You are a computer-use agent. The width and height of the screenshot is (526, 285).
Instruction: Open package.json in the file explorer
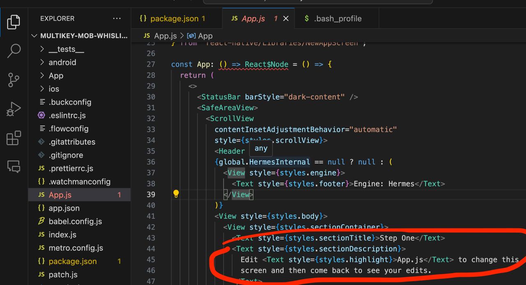(79, 261)
